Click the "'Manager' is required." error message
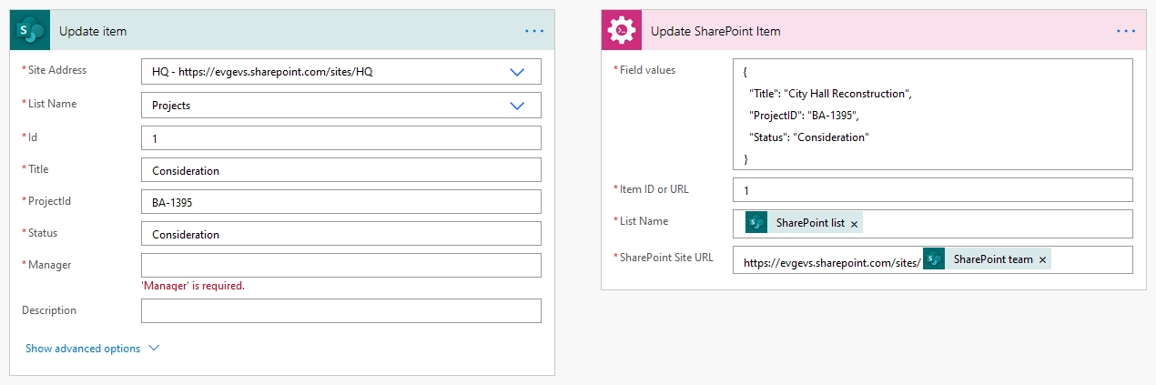The height and width of the screenshot is (385, 1156). click(193, 286)
